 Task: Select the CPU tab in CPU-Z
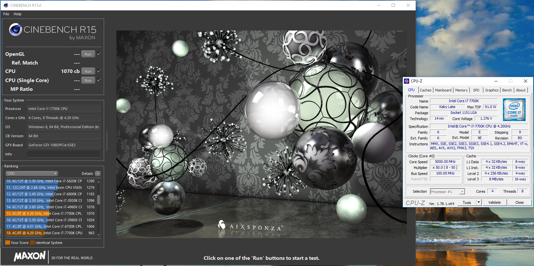411,90
